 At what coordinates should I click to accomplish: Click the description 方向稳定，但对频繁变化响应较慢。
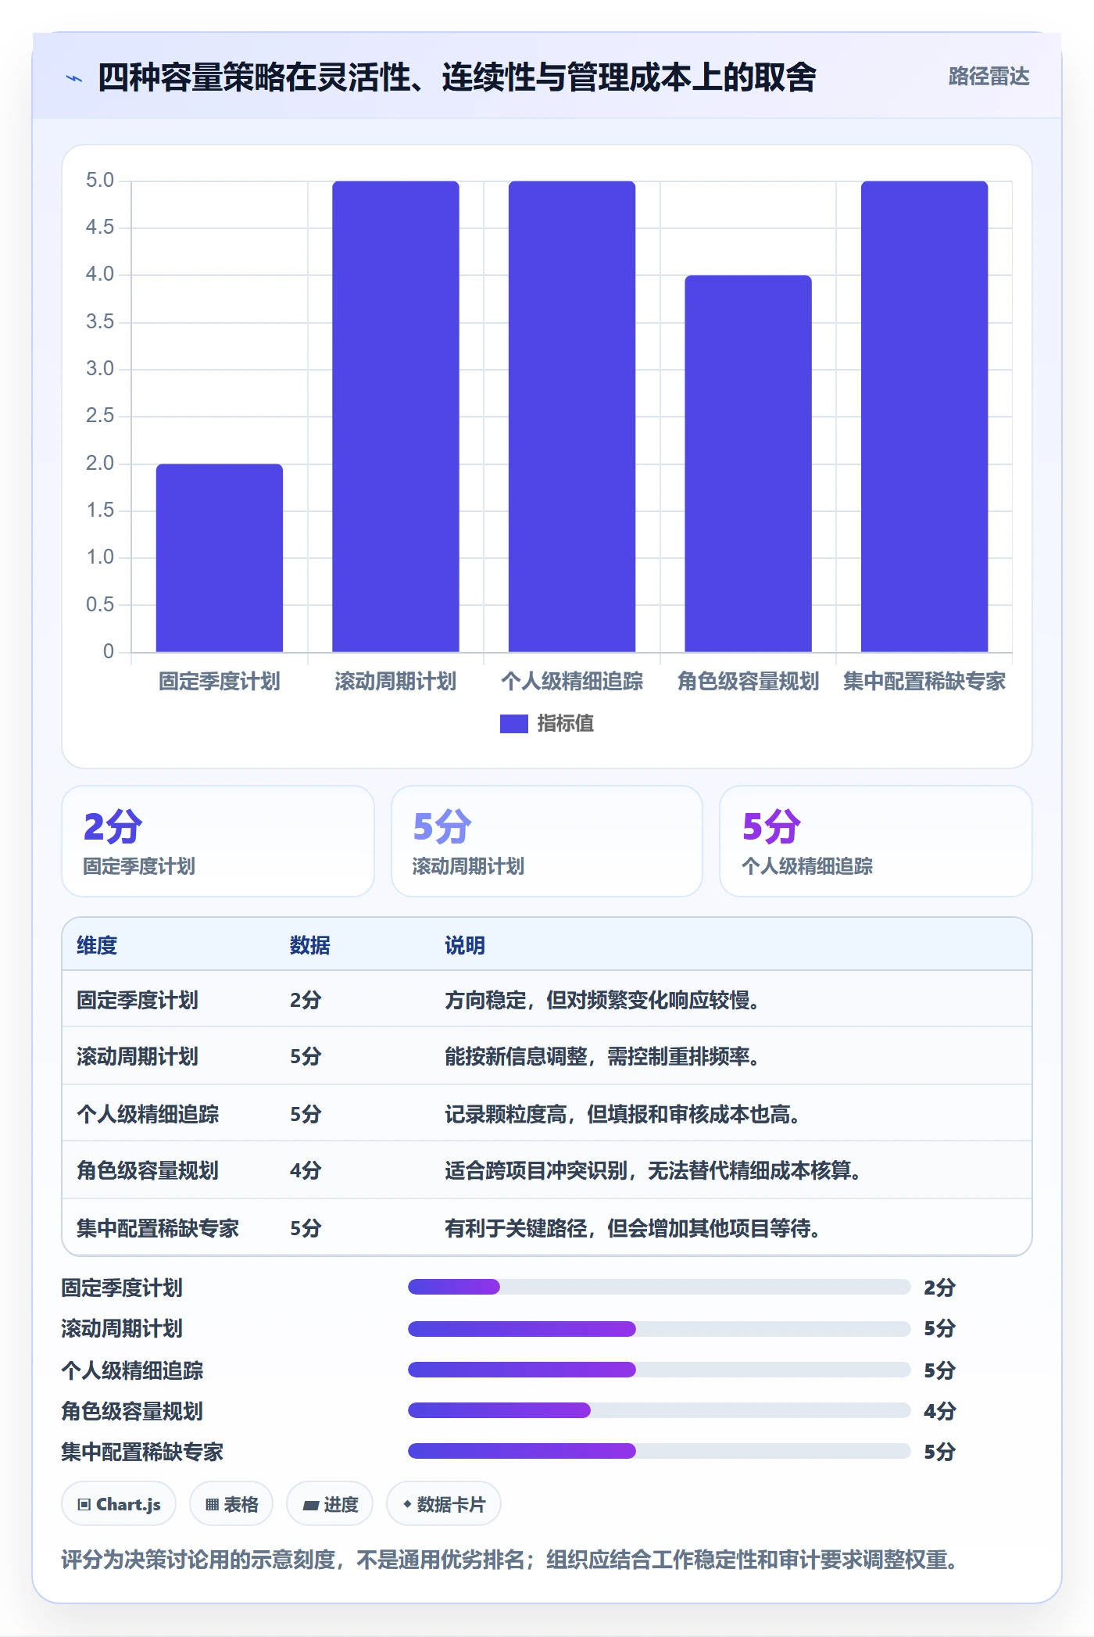pyautogui.click(x=602, y=1000)
